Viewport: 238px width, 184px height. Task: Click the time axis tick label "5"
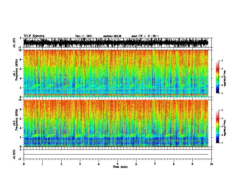click(117, 164)
